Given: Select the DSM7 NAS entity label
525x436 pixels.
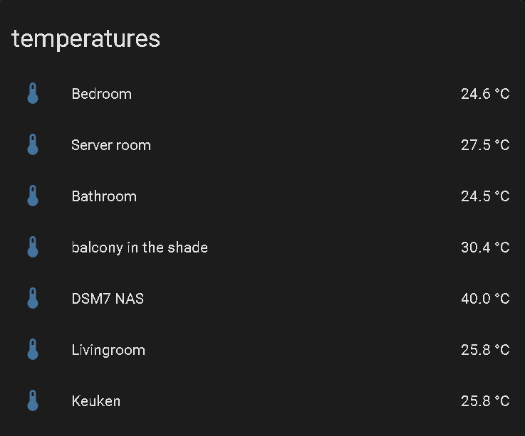Looking at the screenshot, I should tap(108, 299).
